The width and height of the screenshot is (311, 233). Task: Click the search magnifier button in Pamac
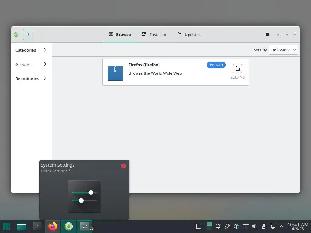[x=28, y=35]
